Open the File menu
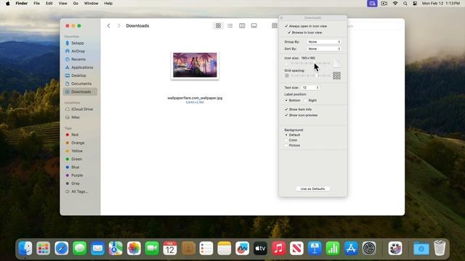Viewport: 465px width, 261px height. 36,4
